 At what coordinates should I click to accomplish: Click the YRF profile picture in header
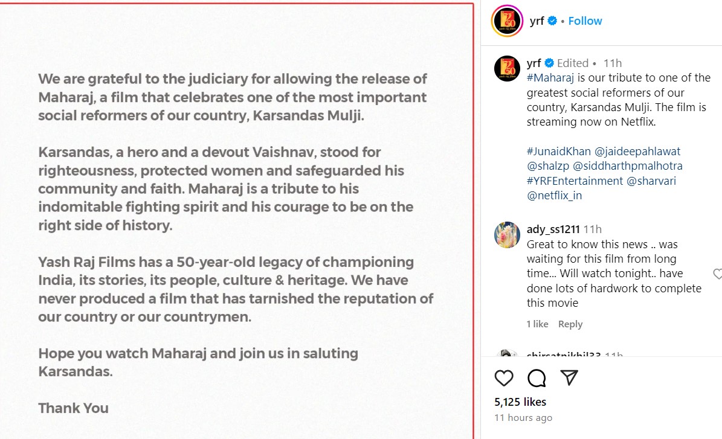[x=507, y=21]
